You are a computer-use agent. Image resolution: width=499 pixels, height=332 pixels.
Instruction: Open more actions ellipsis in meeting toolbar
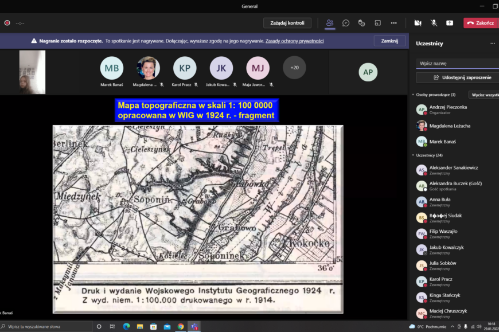pyautogui.click(x=393, y=23)
